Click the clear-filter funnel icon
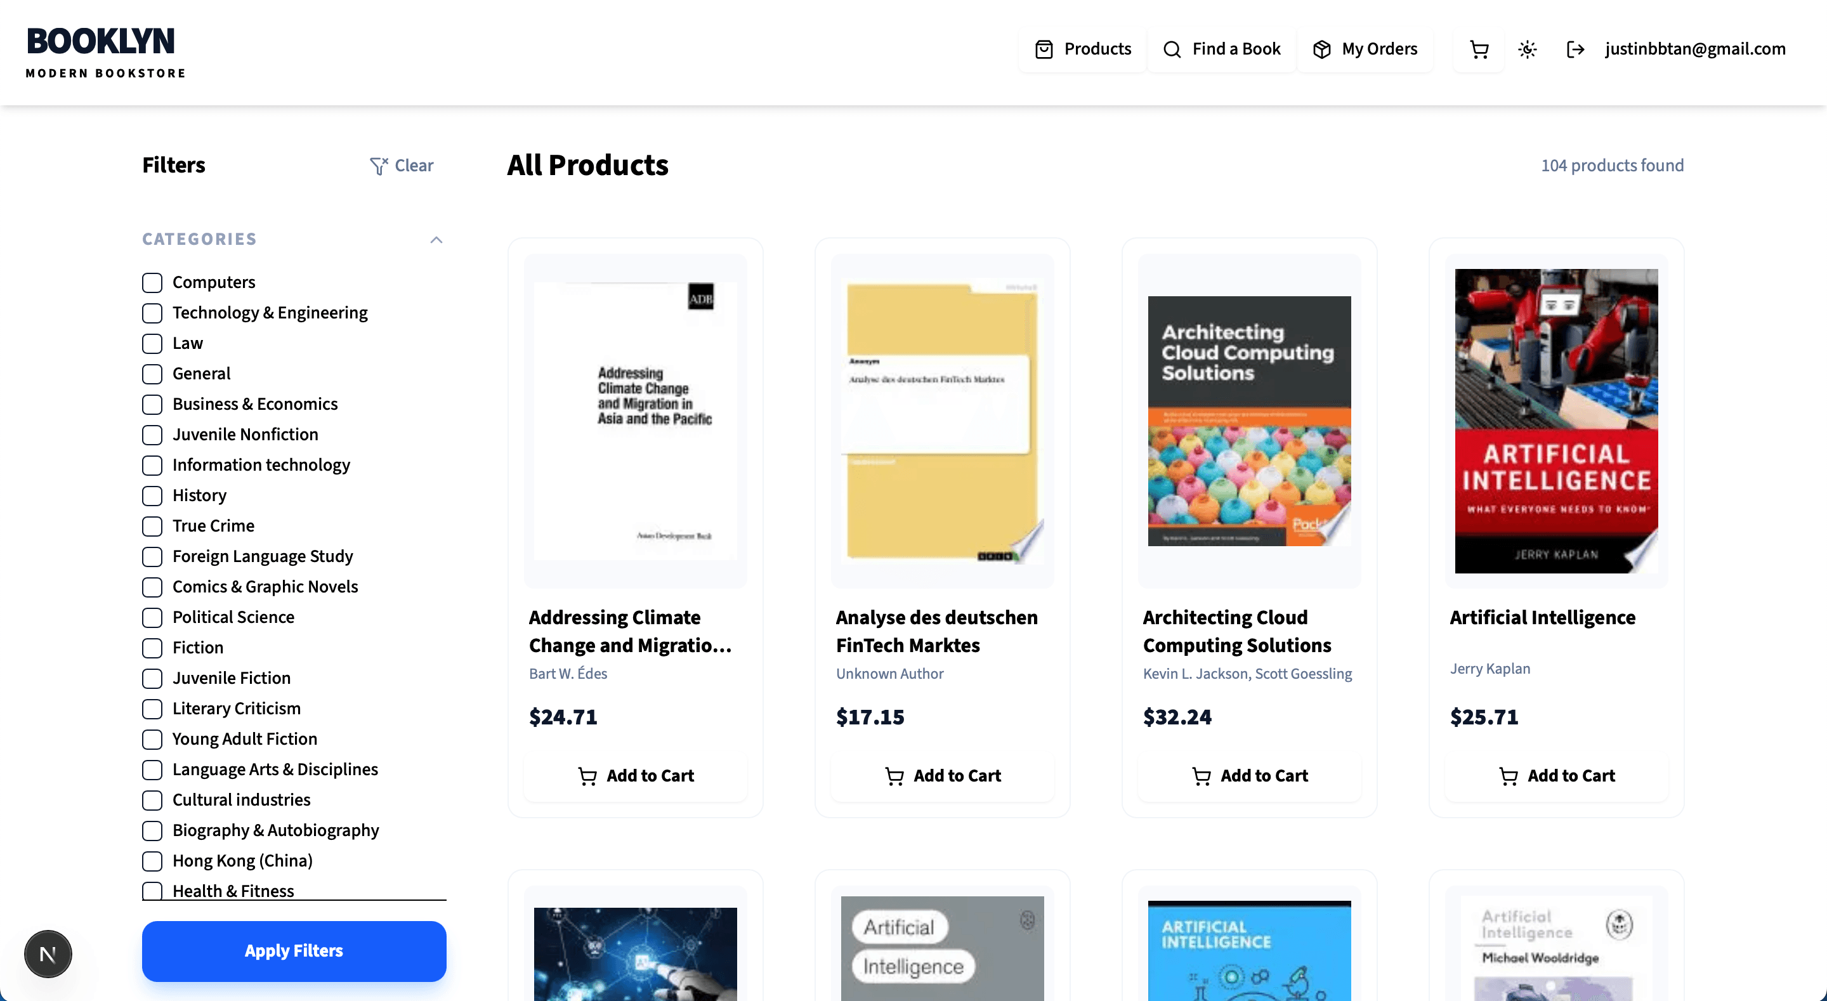 [x=378, y=166]
